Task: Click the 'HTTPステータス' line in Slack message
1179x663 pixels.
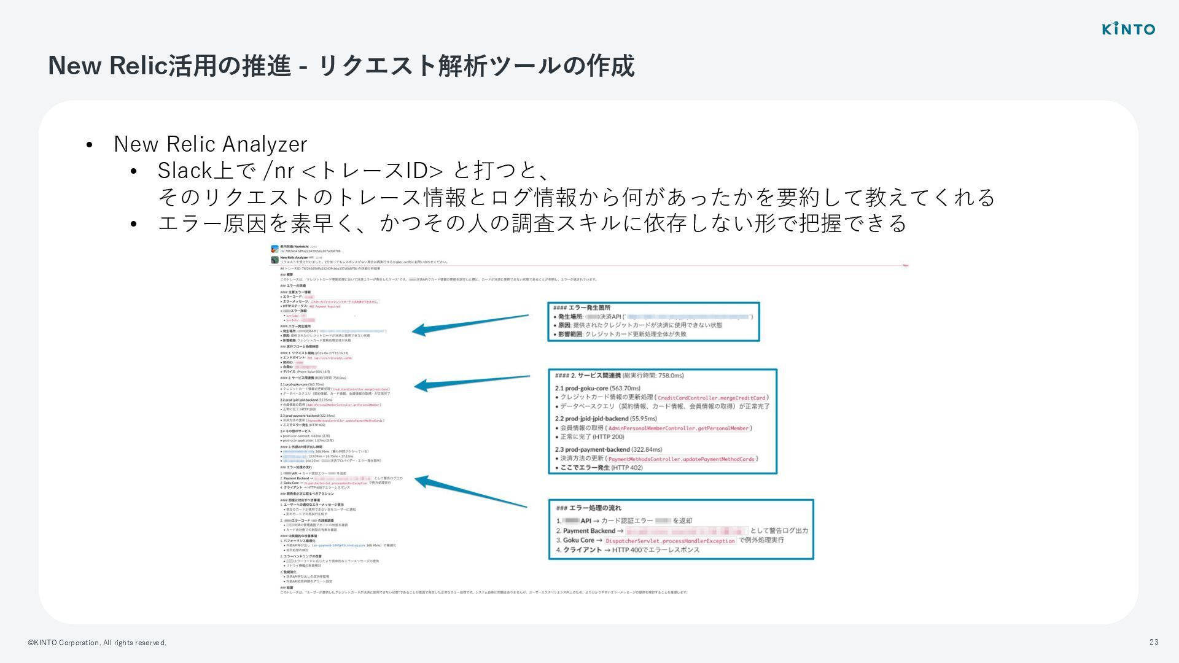Action: [310, 306]
